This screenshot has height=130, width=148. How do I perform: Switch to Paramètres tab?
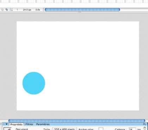pyautogui.click(x=43, y=124)
